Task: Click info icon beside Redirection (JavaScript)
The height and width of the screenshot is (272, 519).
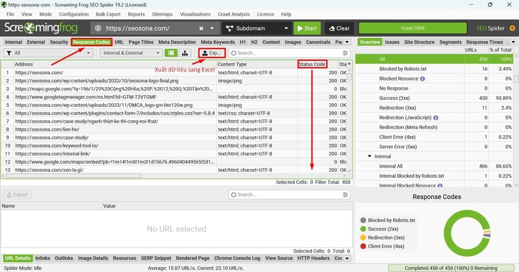Action: tap(435, 118)
